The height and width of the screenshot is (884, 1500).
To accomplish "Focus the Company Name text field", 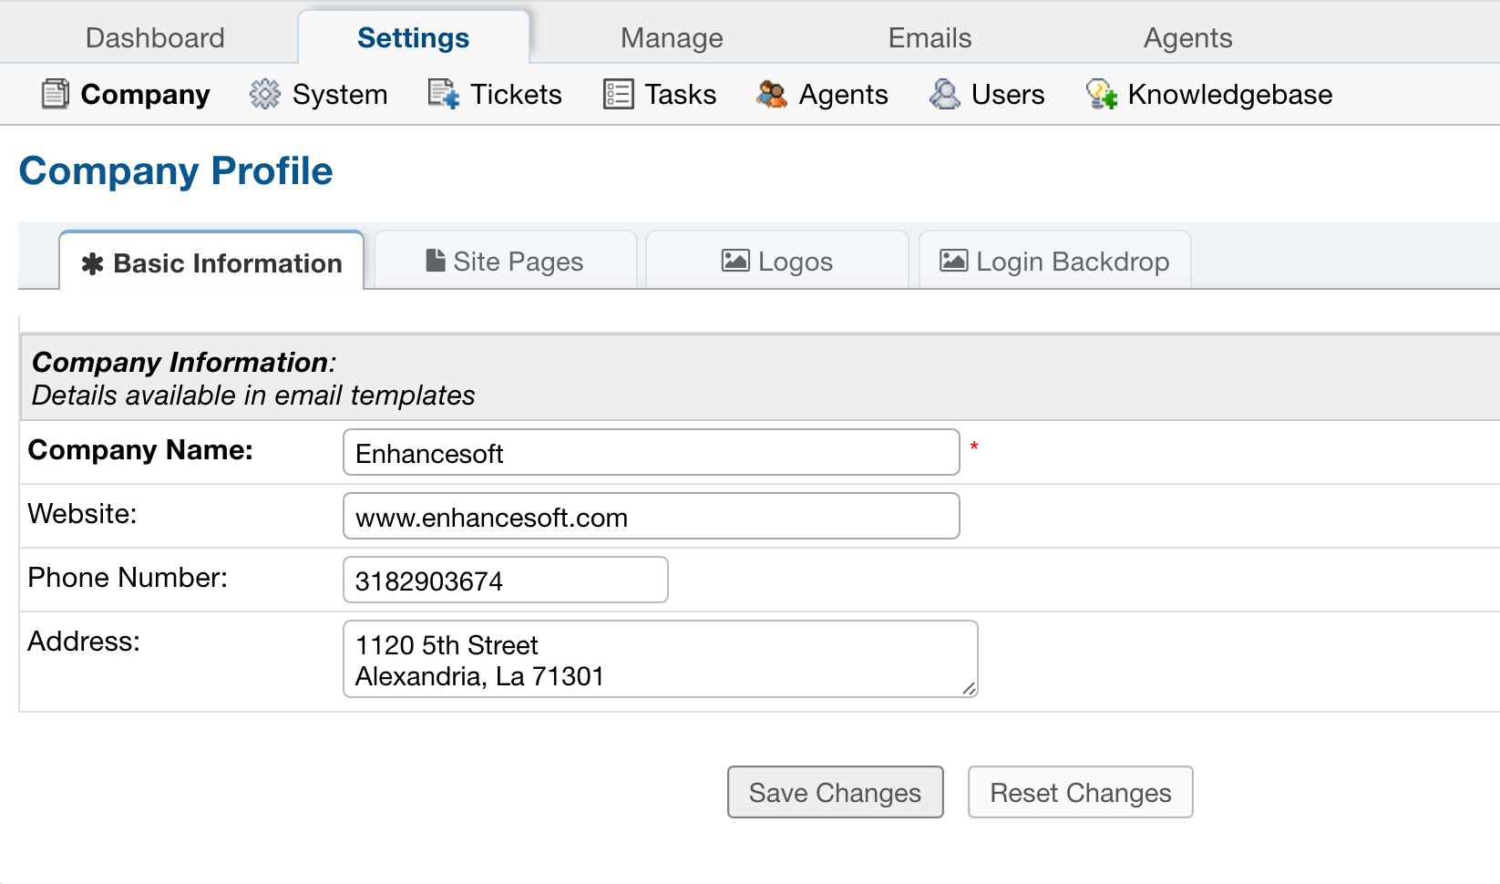I will pyautogui.click(x=651, y=453).
